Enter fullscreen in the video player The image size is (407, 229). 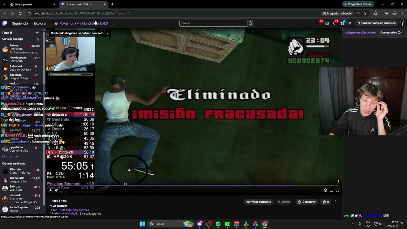(x=337, y=190)
